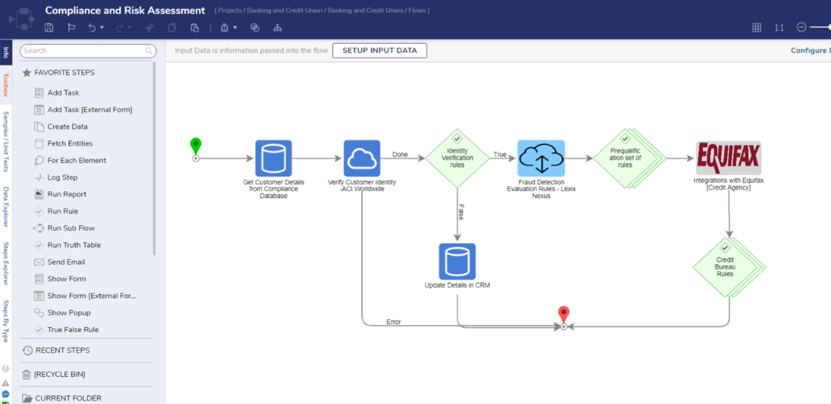
Task: Click the flow designer logo icon
Action: [21, 20]
